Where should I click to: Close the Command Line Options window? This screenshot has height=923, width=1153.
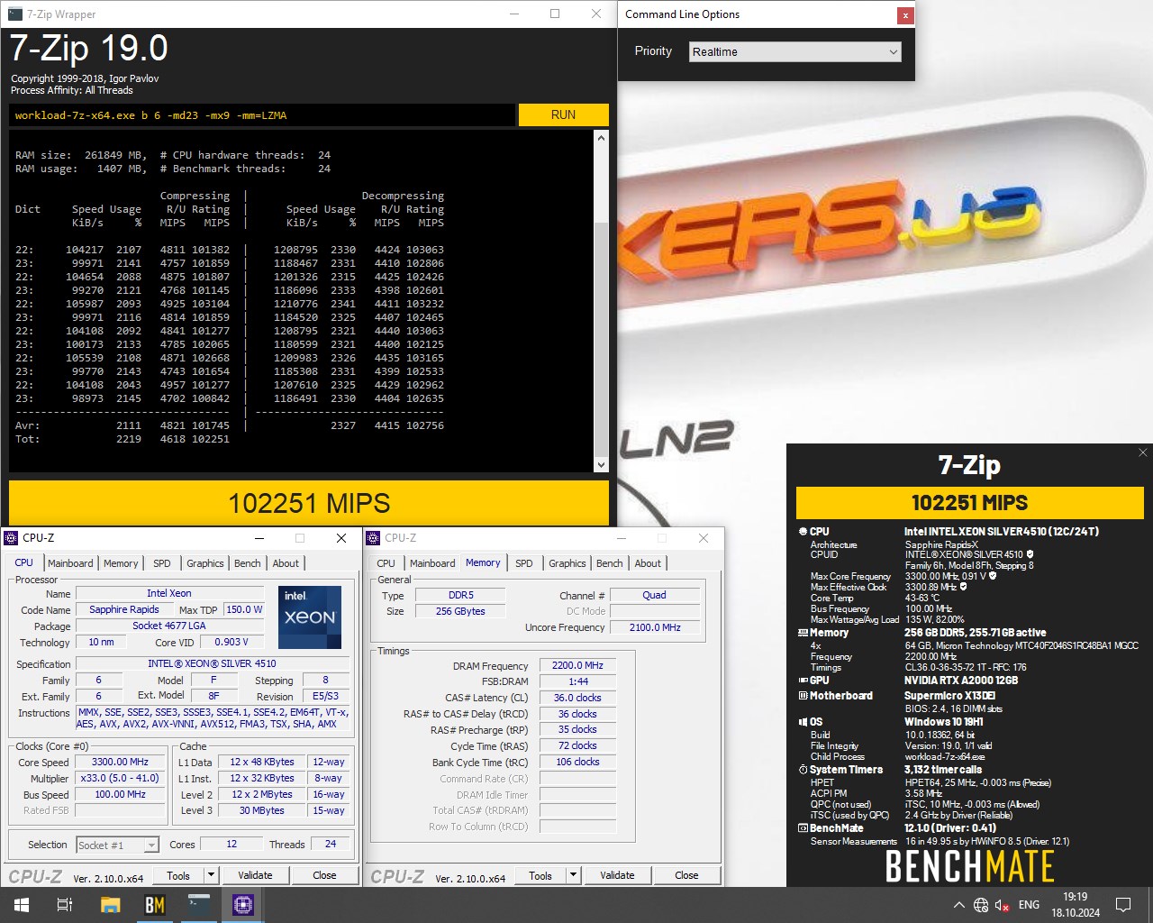(905, 15)
